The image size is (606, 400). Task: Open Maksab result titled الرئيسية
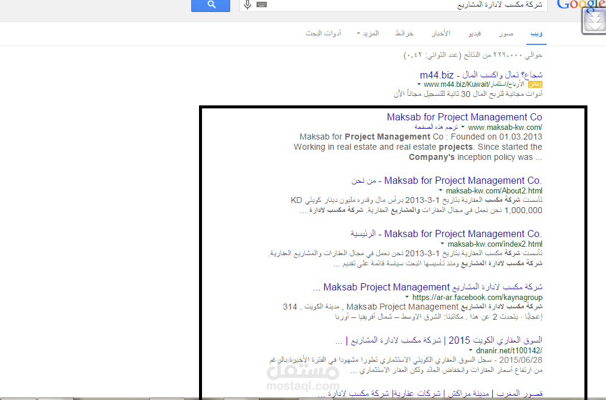447,234
